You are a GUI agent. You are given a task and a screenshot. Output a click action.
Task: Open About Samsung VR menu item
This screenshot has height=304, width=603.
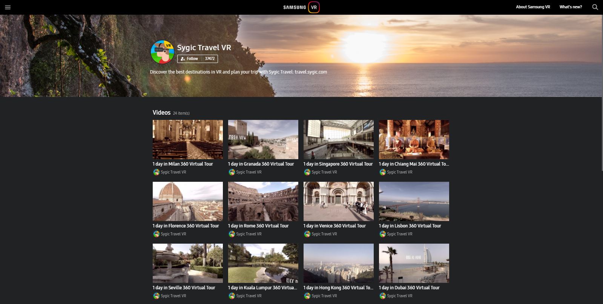(x=533, y=7)
